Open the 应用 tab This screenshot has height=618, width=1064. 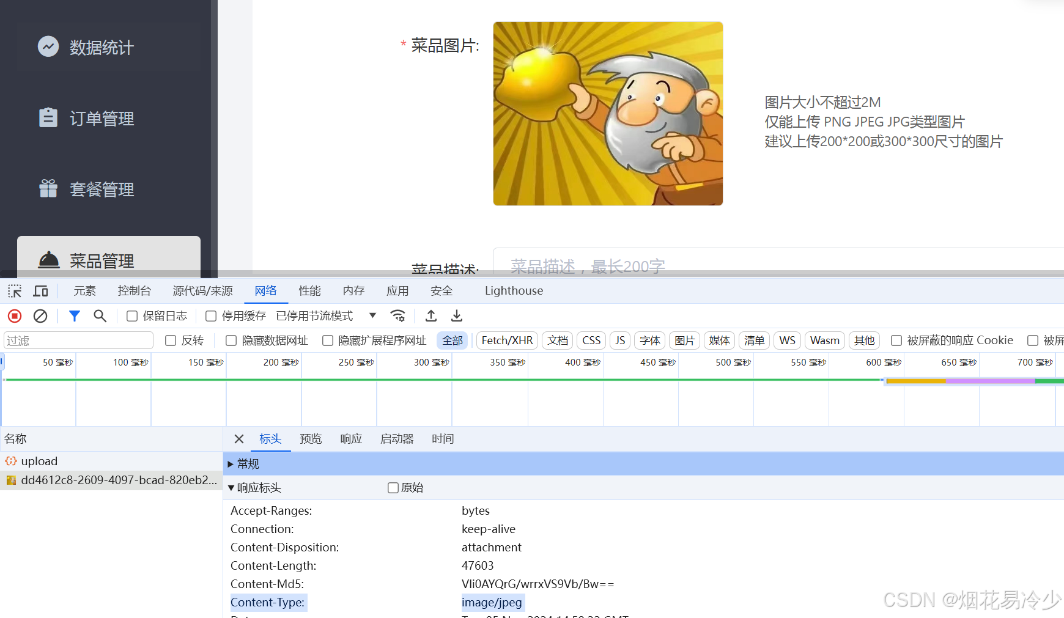(x=397, y=291)
